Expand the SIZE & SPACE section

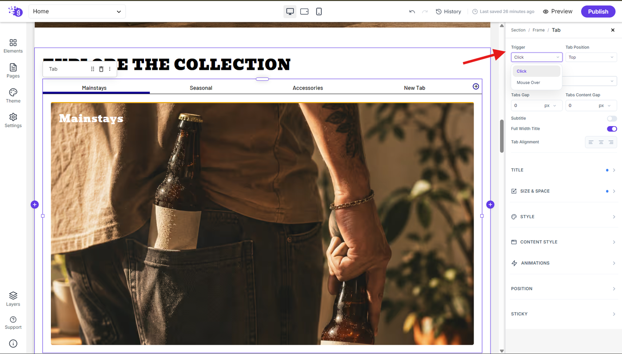pyautogui.click(x=563, y=191)
